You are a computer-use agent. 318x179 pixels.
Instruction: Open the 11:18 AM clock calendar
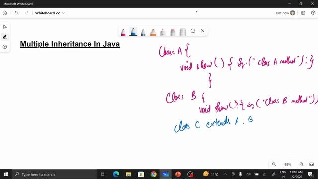coord(296,174)
